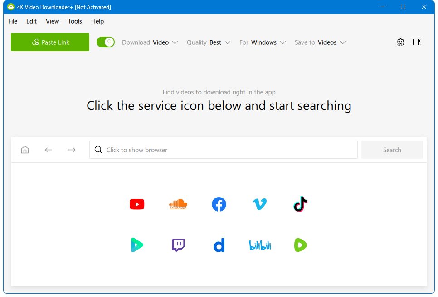The height and width of the screenshot is (297, 438).
Task: Open the Bilibili service icon
Action: [260, 245]
